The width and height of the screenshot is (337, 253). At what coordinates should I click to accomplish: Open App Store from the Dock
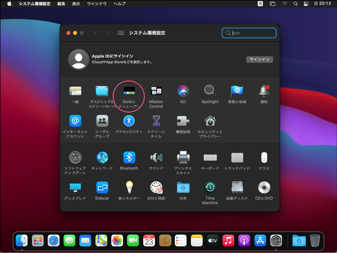pos(260,240)
